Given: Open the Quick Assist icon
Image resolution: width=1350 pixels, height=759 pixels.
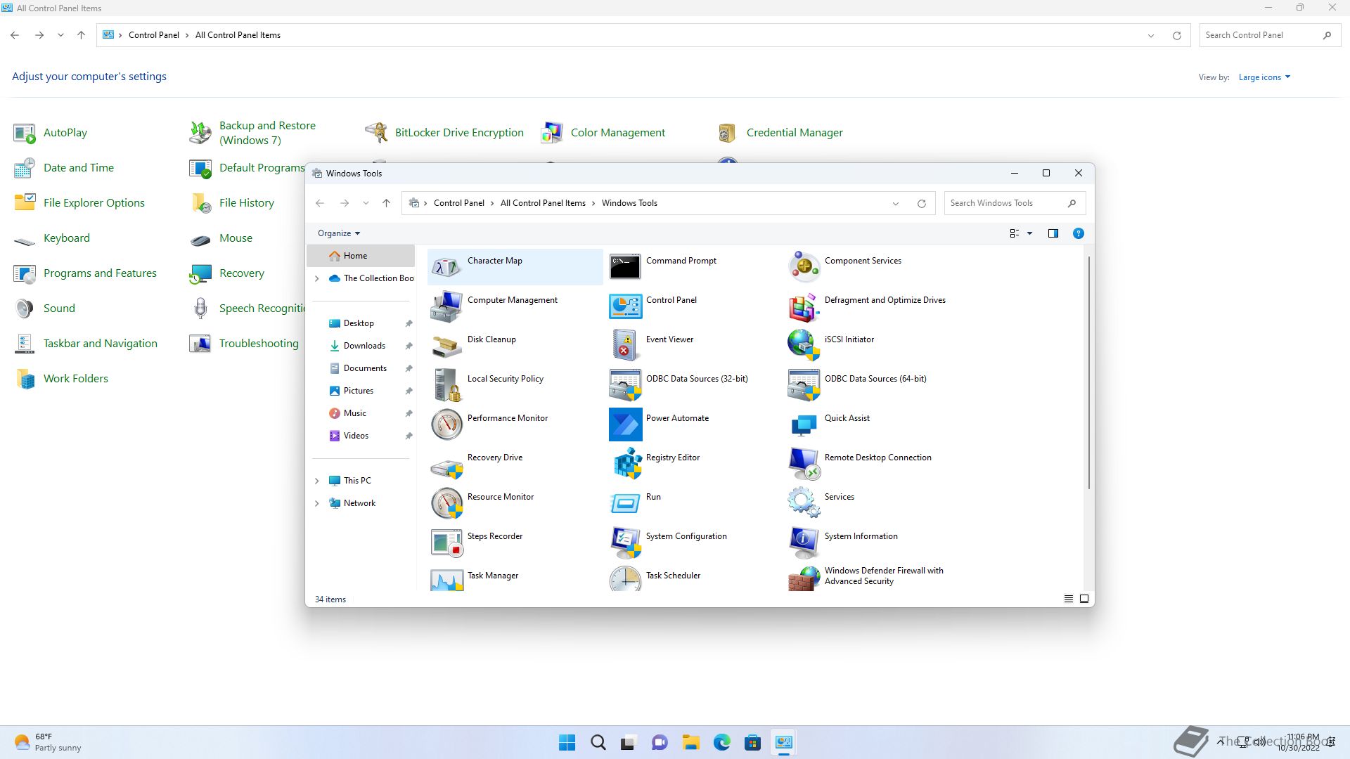Looking at the screenshot, I should tap(804, 424).
